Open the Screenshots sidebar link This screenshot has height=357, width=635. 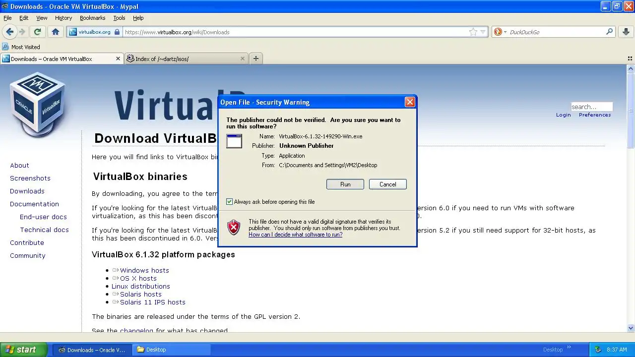(30, 178)
